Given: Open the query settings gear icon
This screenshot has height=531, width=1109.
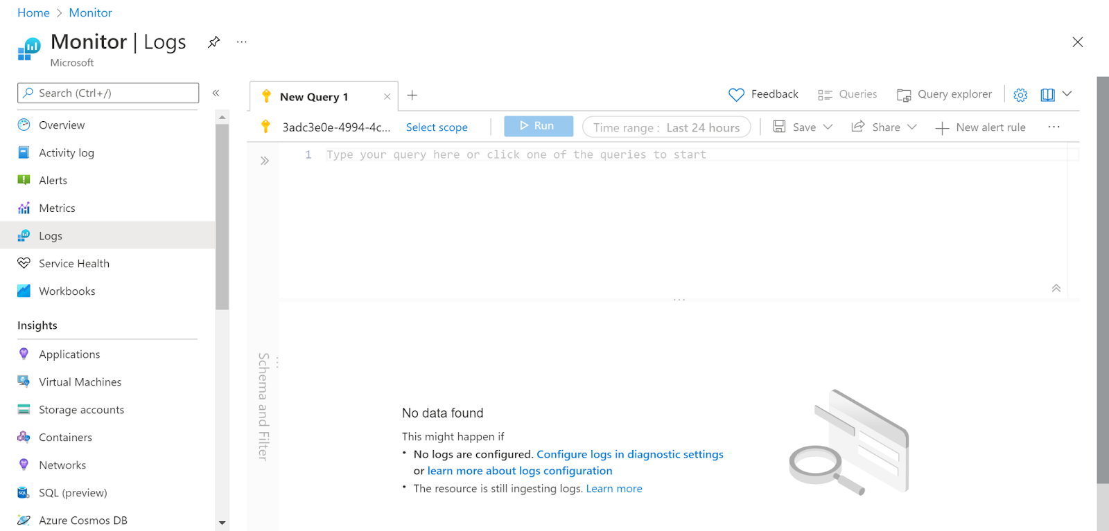Looking at the screenshot, I should pos(1020,95).
